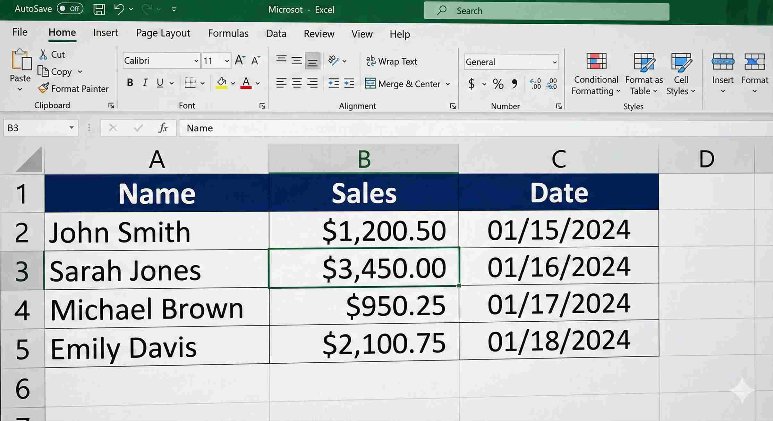773x421 pixels.
Task: Click the Increase Indent icon
Action: tap(349, 83)
